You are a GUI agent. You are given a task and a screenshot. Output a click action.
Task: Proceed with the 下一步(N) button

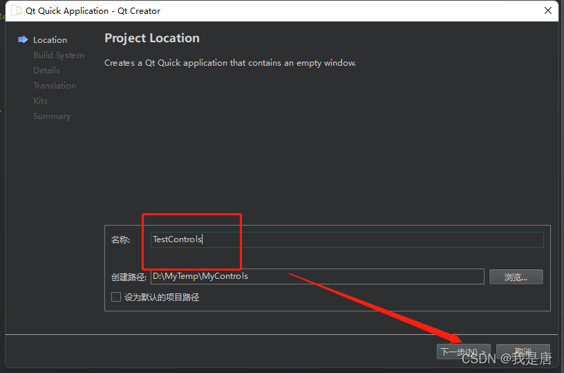pos(463,352)
